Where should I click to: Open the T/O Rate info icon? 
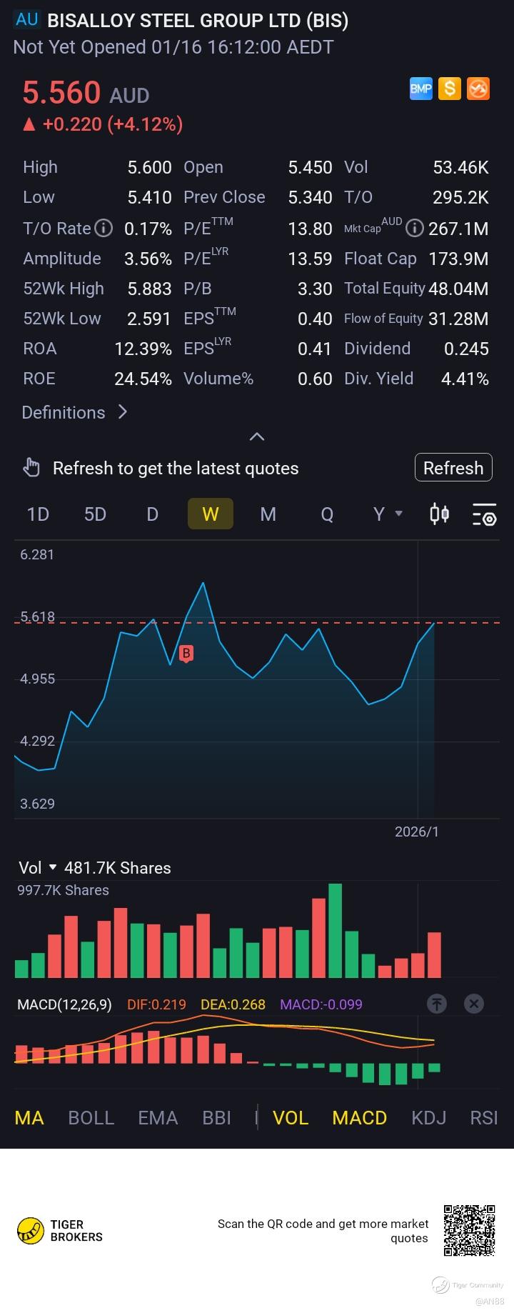tap(104, 228)
